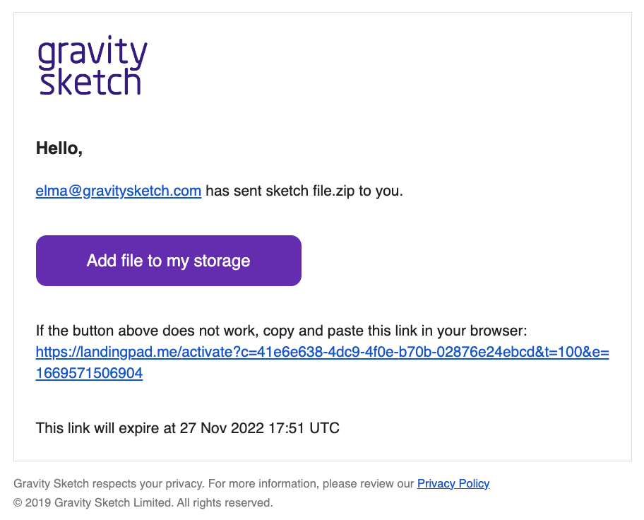Click the word "gravity" in the logo
Screen dimensions: 644x520
(93, 52)
